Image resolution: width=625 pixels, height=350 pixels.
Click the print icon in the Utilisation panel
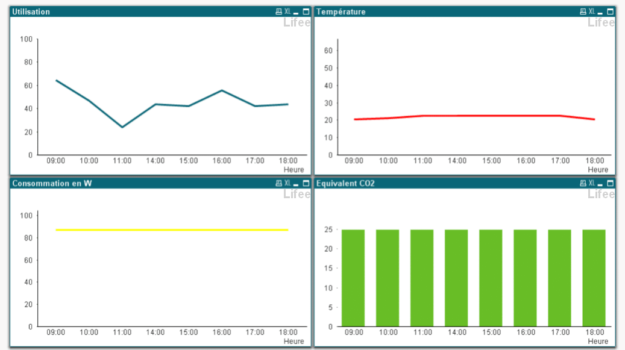pos(279,11)
